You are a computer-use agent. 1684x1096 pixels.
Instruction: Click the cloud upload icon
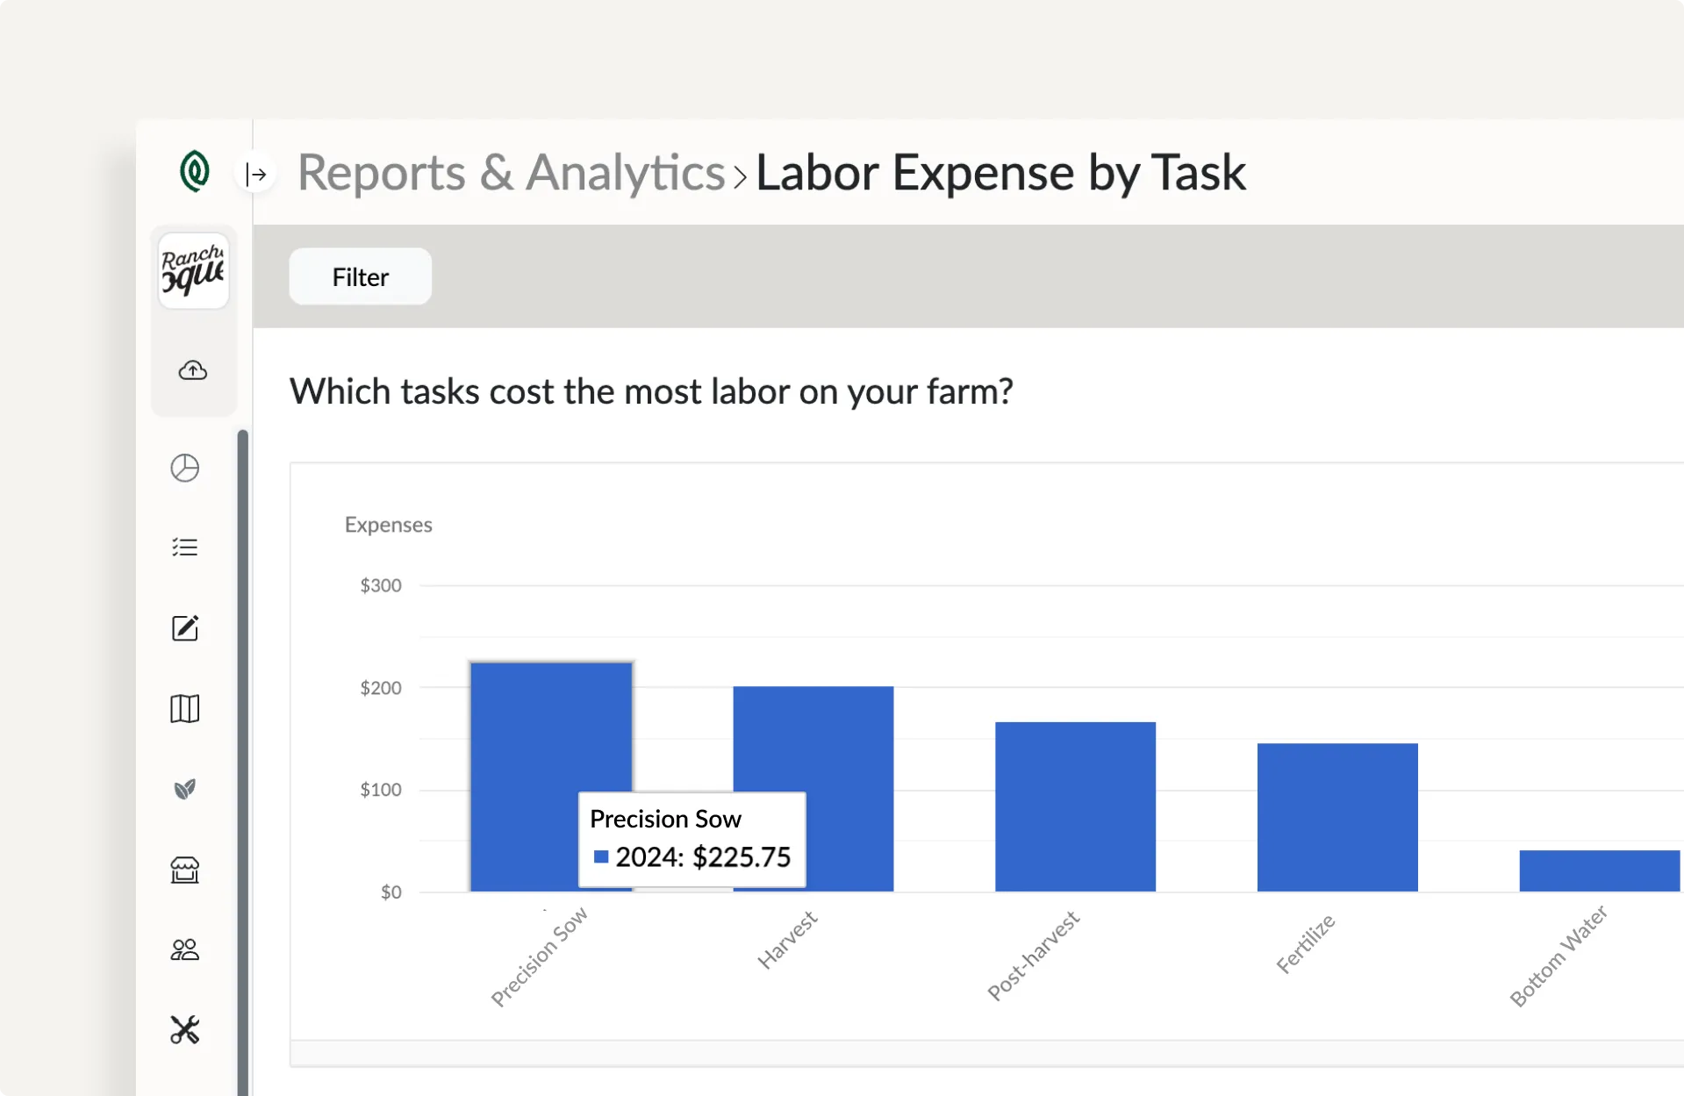click(193, 370)
